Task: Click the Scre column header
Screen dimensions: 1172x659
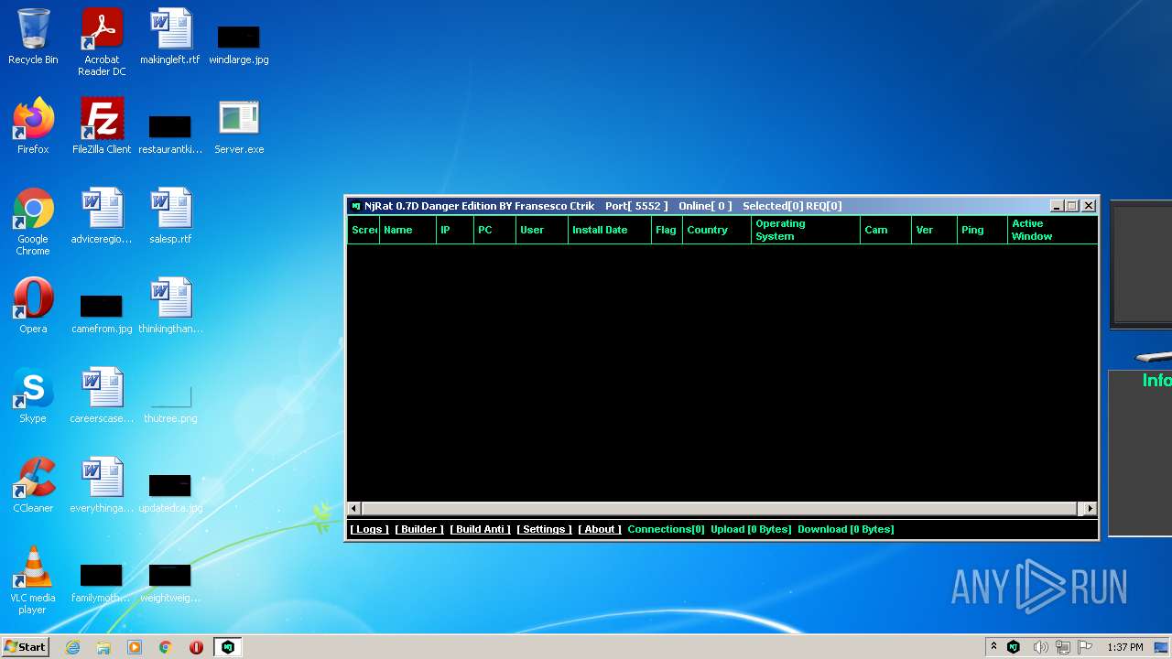Action: pos(364,230)
